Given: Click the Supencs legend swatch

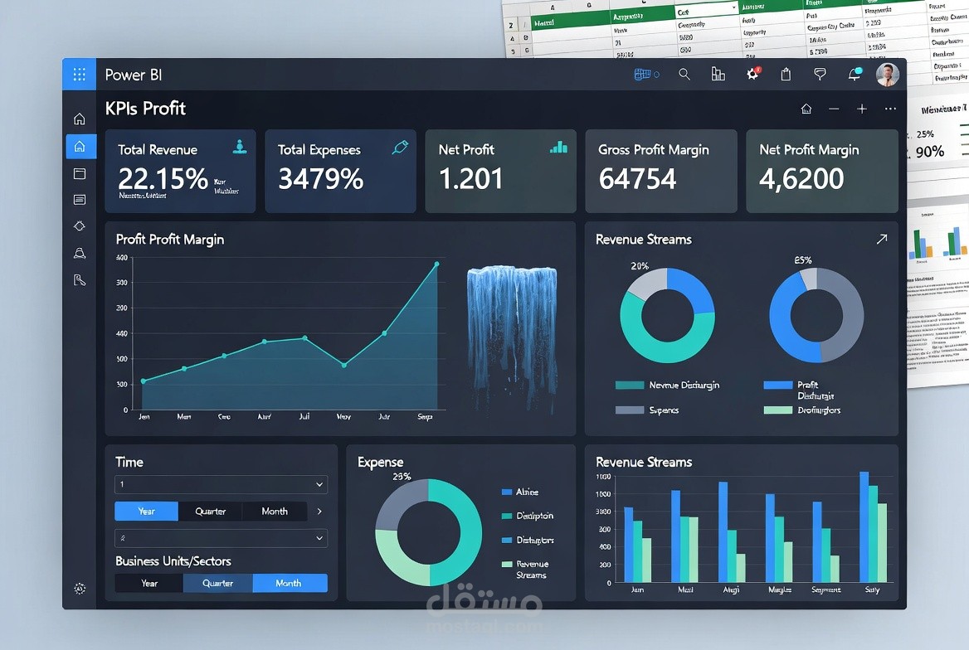Looking at the screenshot, I should tap(630, 410).
